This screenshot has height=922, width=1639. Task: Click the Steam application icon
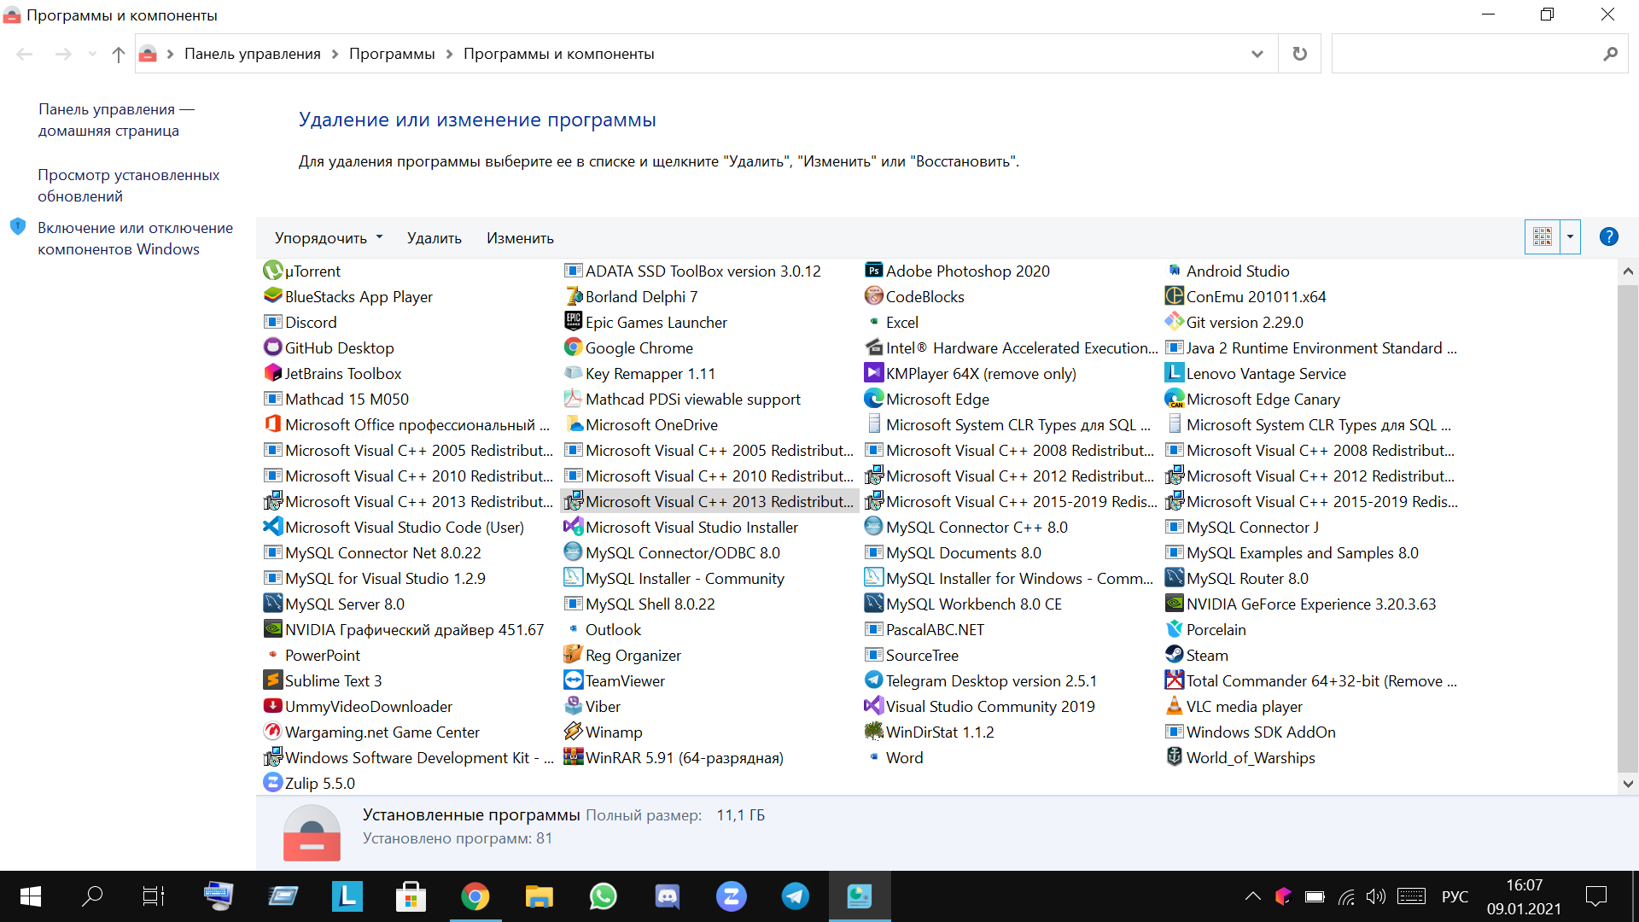[x=1175, y=654]
